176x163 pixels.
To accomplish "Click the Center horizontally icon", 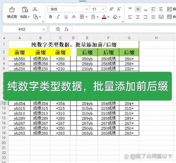I will click(x=138, y=17).
